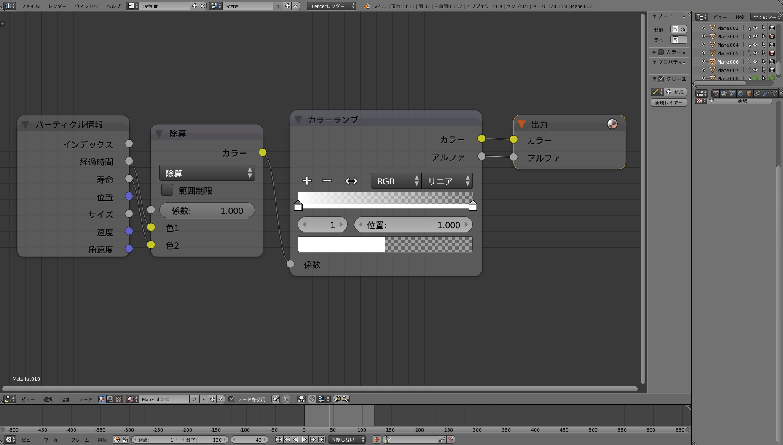The width and height of the screenshot is (783, 445).
Task: Click the 位置 position slider in color ramp
Action: coord(413,225)
